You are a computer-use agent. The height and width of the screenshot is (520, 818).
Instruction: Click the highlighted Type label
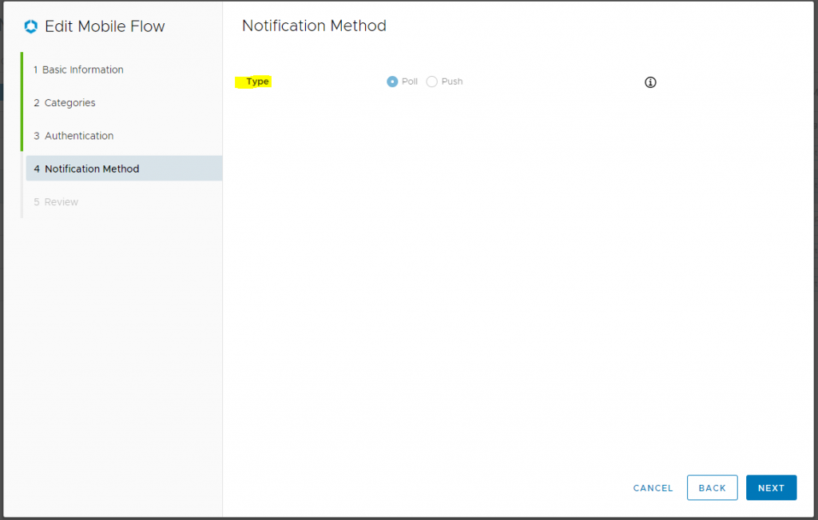(257, 81)
